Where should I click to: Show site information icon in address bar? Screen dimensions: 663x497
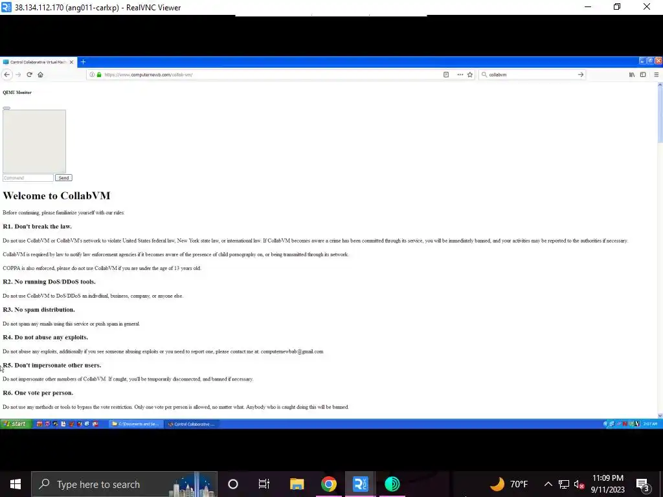[x=92, y=75]
